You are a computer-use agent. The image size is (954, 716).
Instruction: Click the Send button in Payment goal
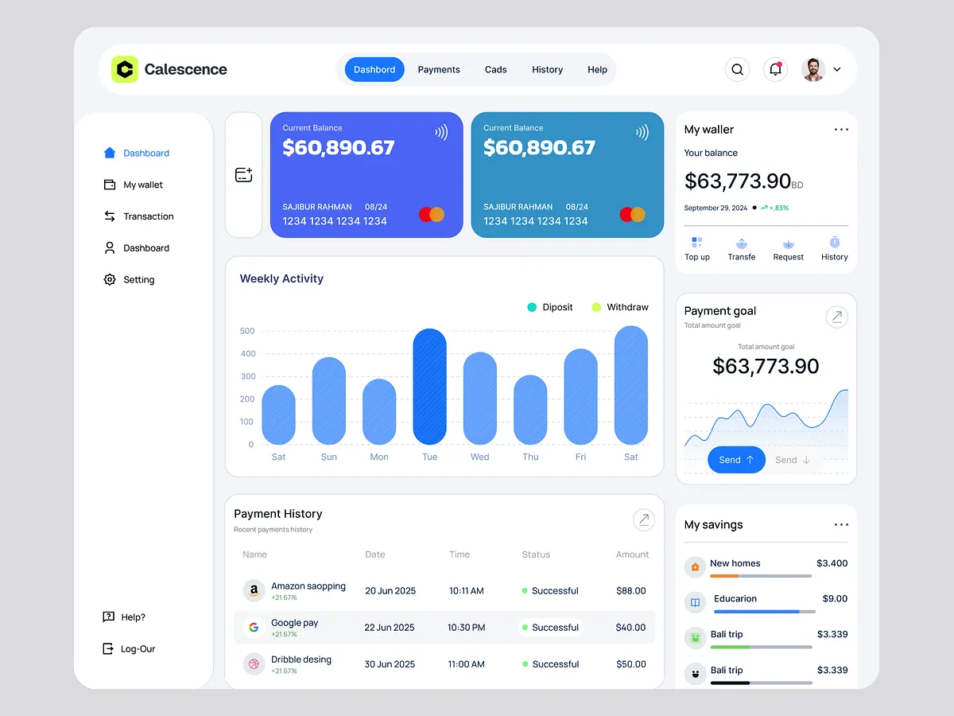735,459
